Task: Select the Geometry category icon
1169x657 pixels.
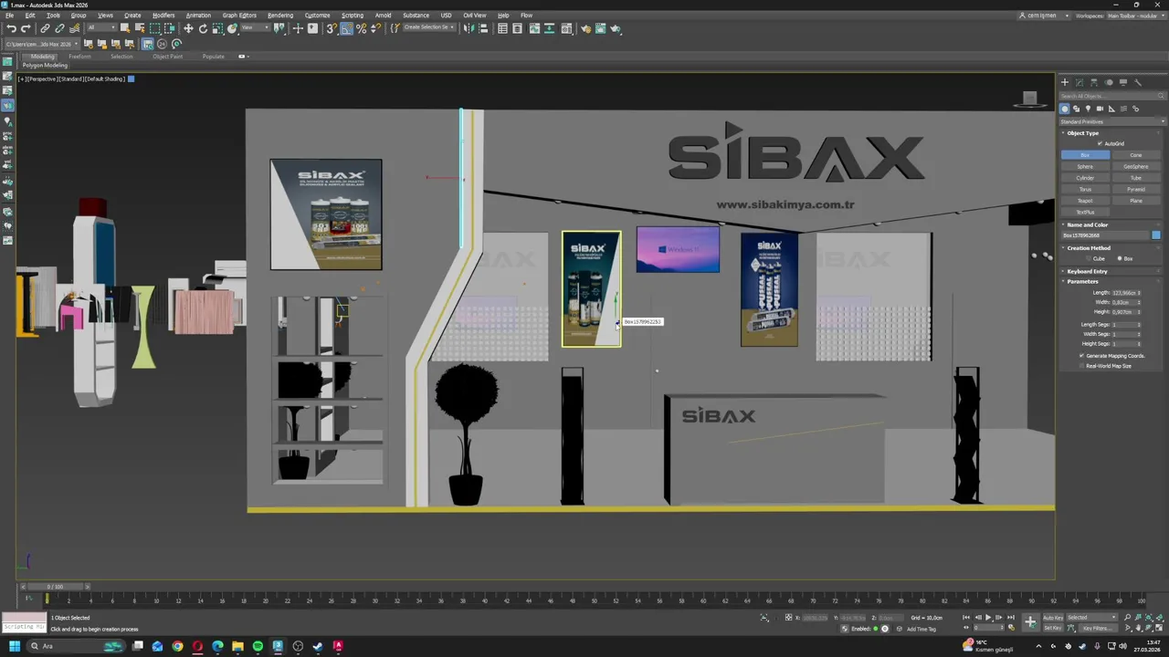Action: click(1064, 109)
